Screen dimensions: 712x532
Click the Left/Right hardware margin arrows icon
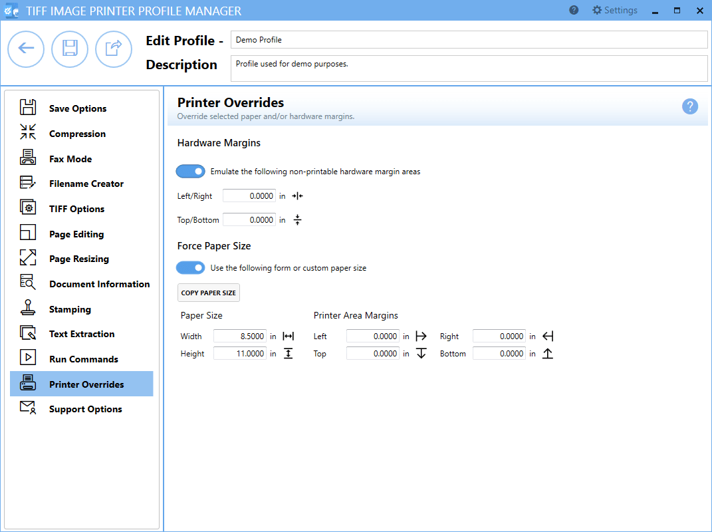(297, 195)
